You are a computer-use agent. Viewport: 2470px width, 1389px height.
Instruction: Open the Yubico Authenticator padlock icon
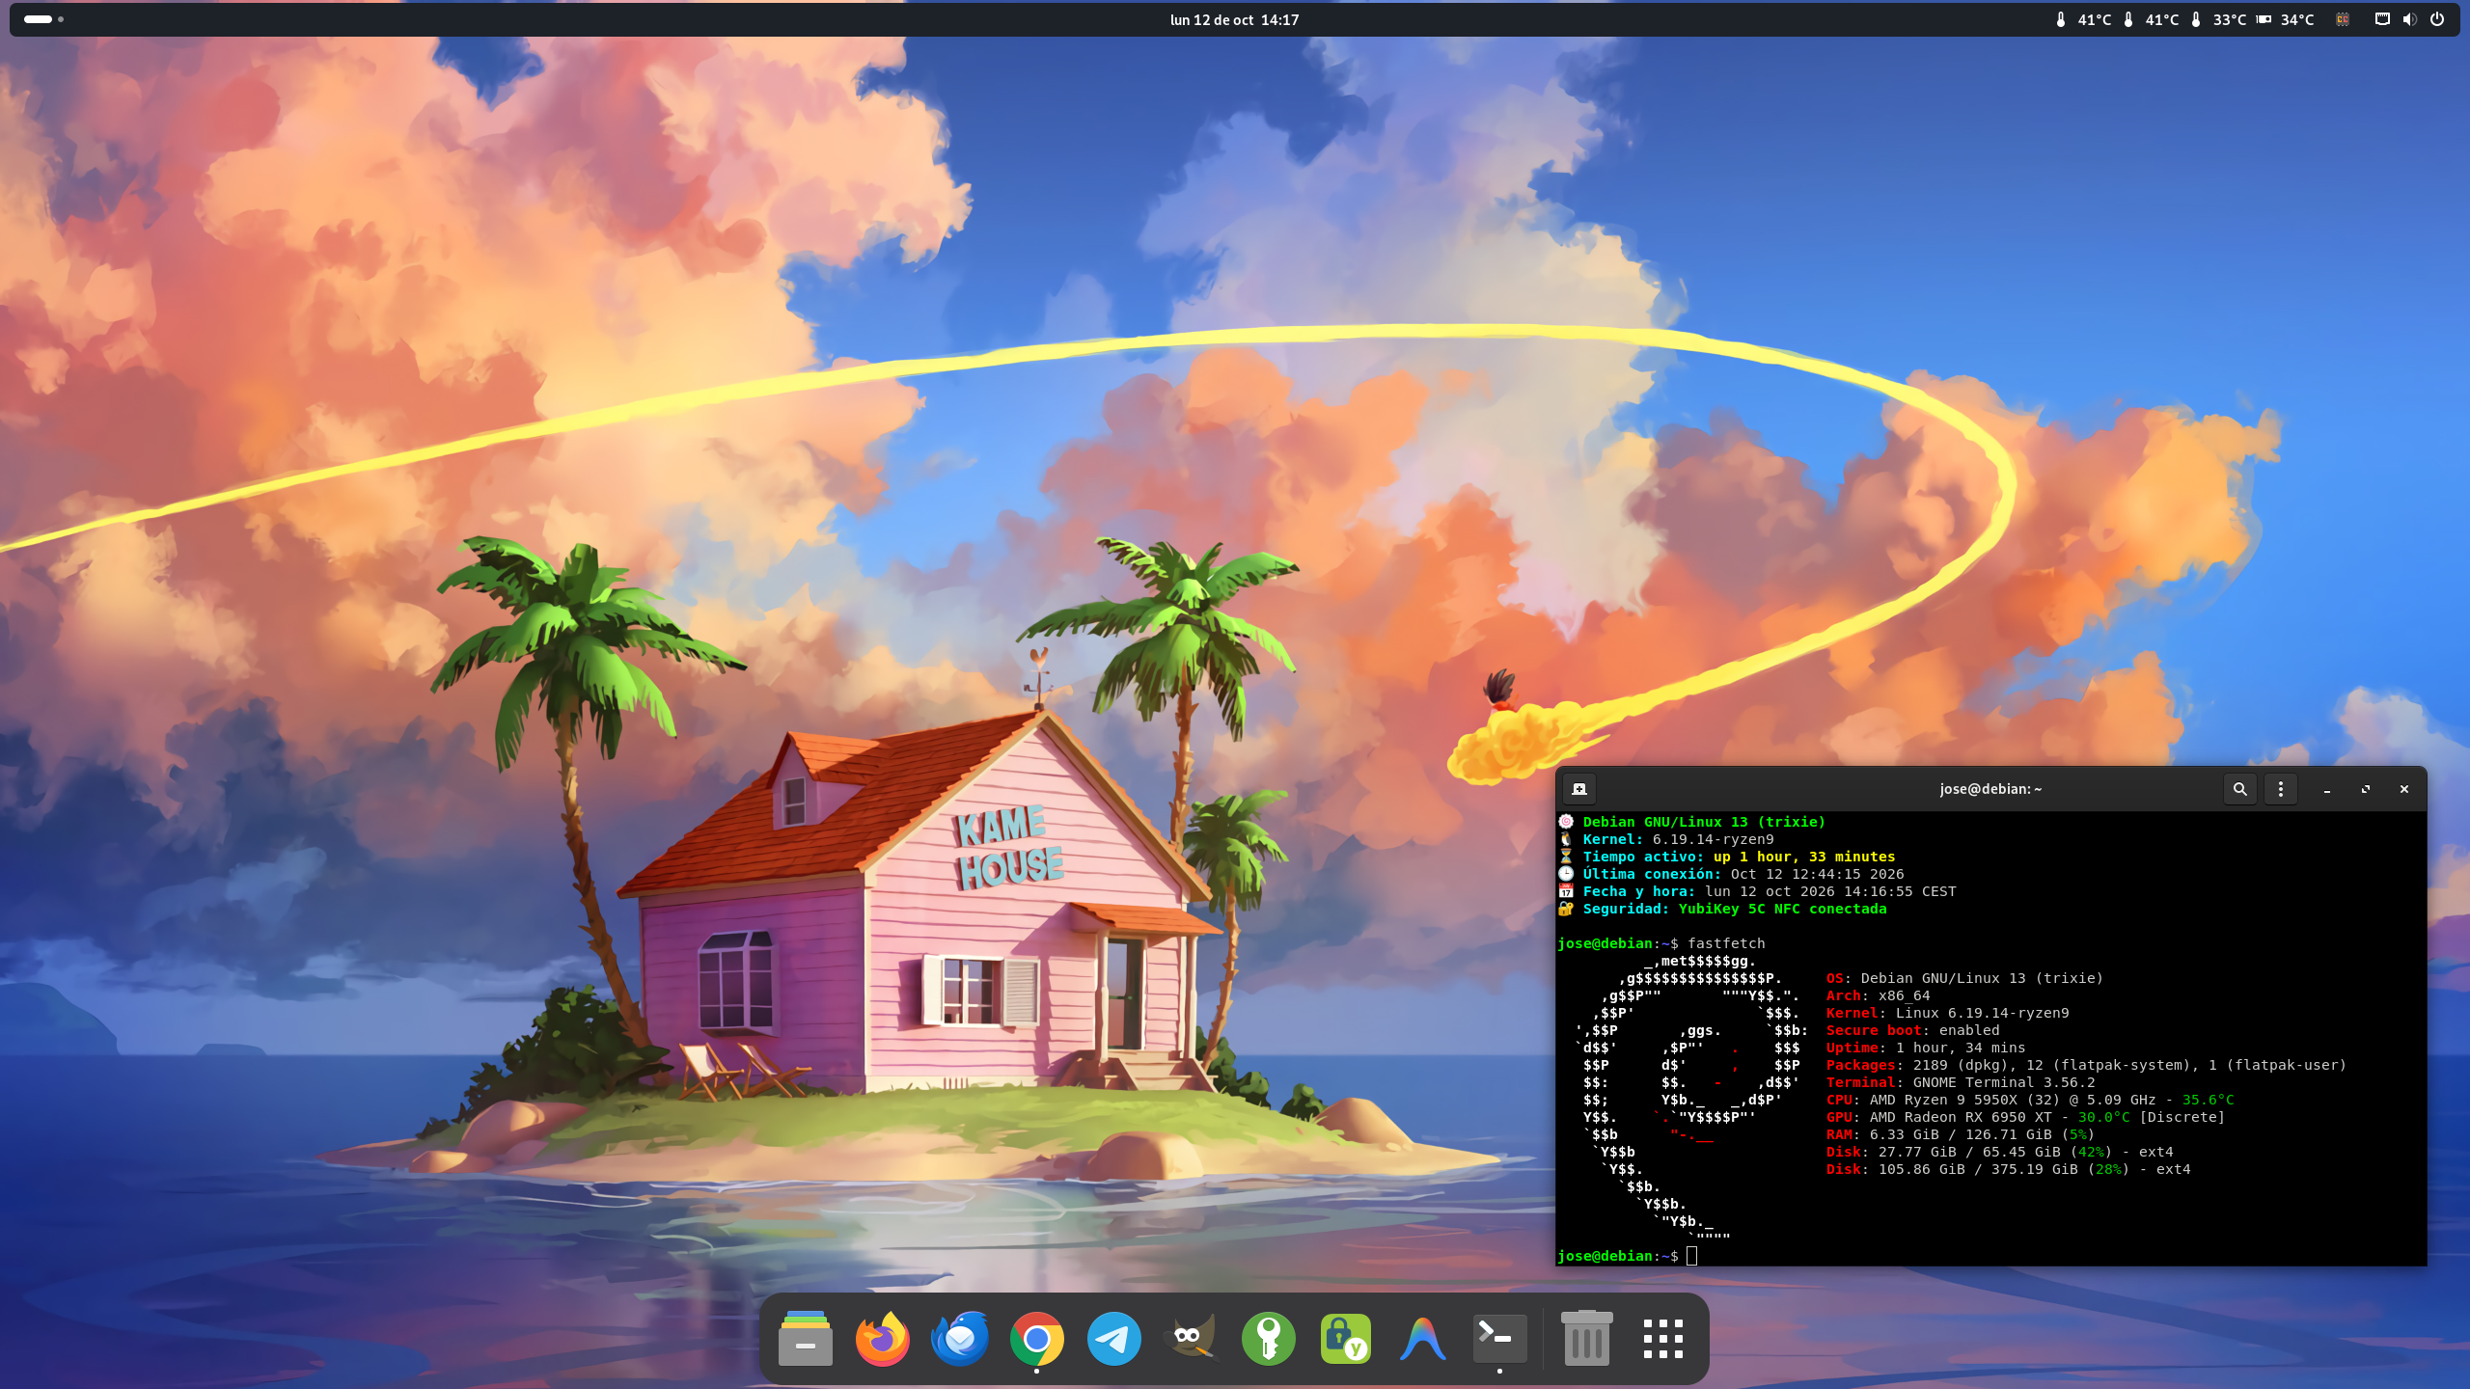click(1345, 1338)
